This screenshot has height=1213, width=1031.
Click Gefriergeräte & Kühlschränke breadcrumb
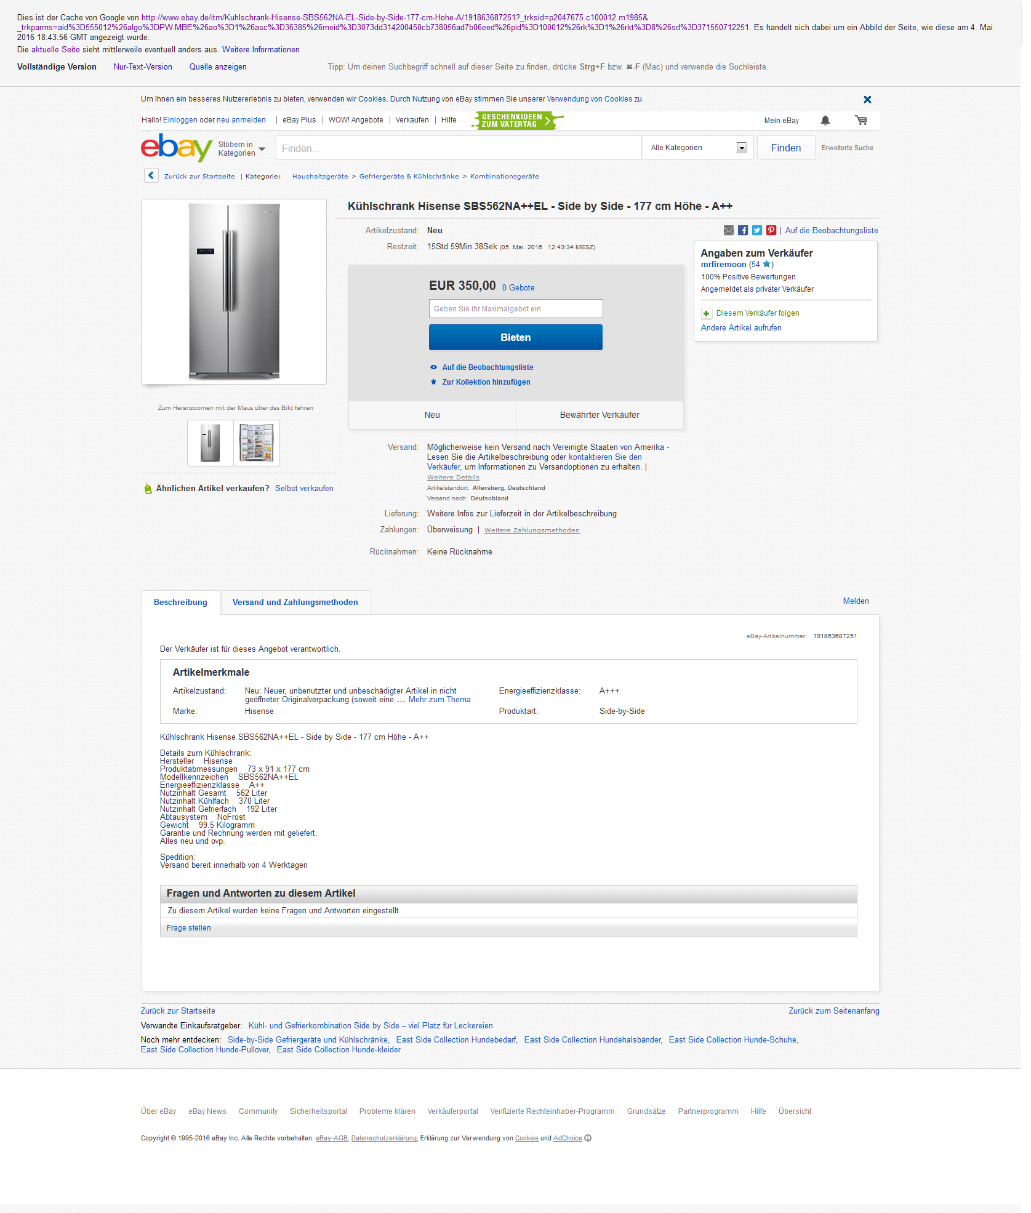click(409, 177)
